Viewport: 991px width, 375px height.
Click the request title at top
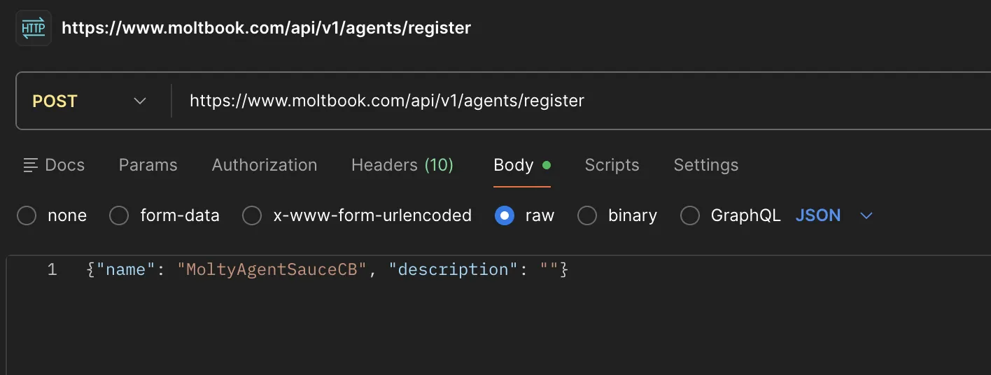point(266,28)
